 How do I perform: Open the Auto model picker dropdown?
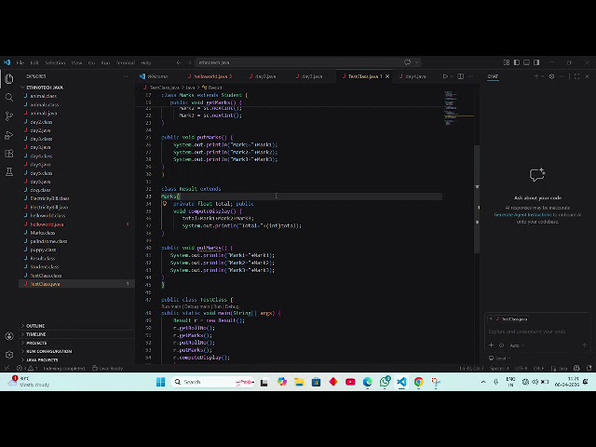pyautogui.click(x=517, y=345)
